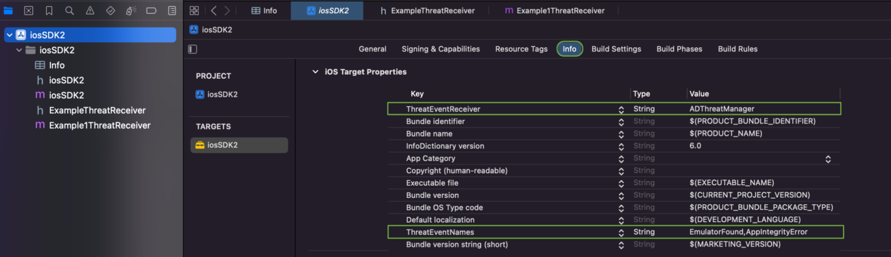Open key stepper for ThreatEventReceiver row

pos(621,109)
